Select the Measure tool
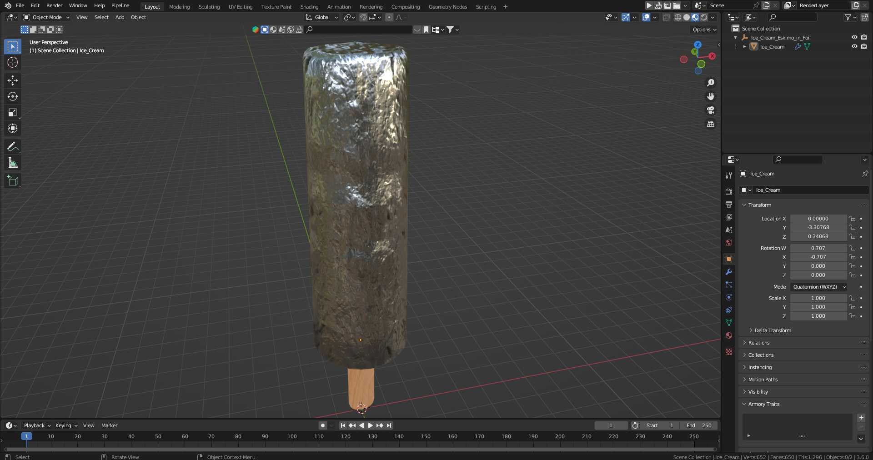This screenshot has width=873, height=460. (13, 162)
